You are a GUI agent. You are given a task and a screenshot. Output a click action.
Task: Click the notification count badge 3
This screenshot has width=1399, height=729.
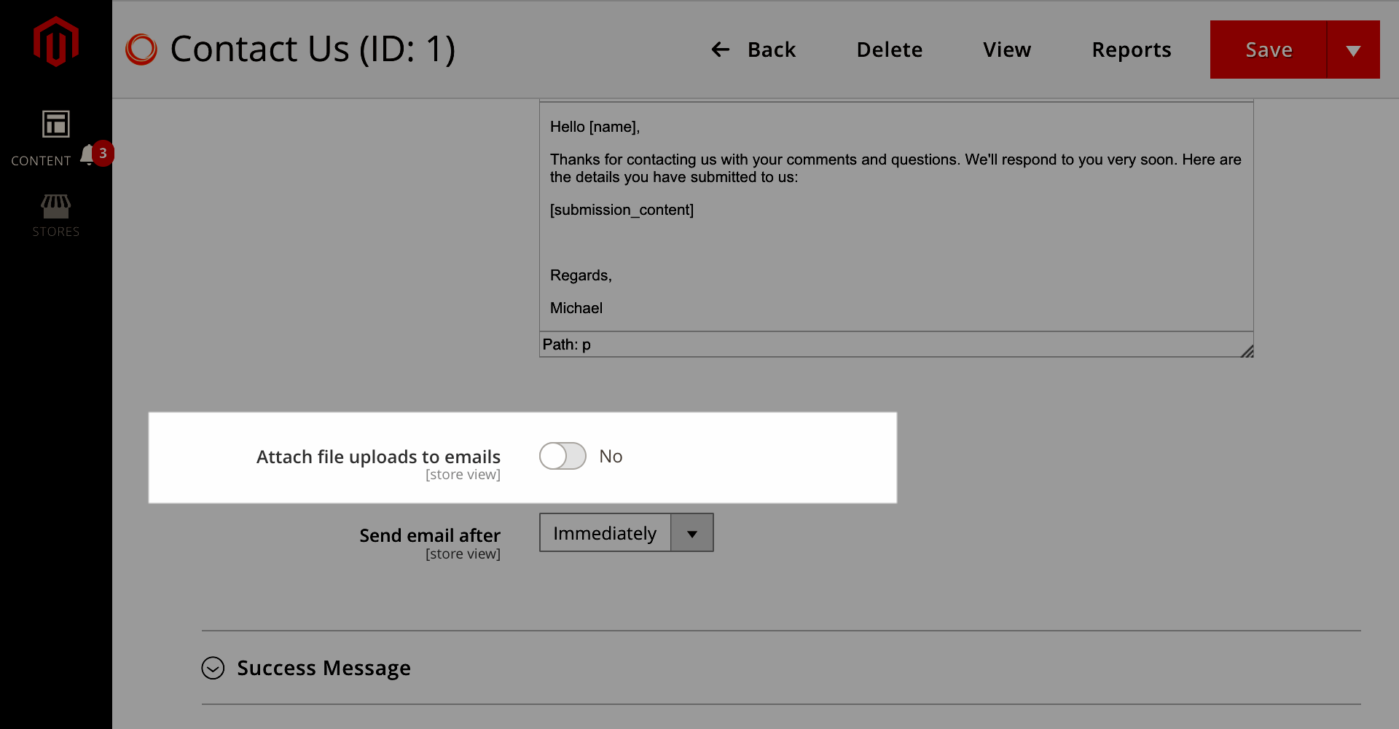point(103,153)
